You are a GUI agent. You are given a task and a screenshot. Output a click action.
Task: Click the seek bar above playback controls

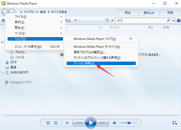tap(91, 115)
